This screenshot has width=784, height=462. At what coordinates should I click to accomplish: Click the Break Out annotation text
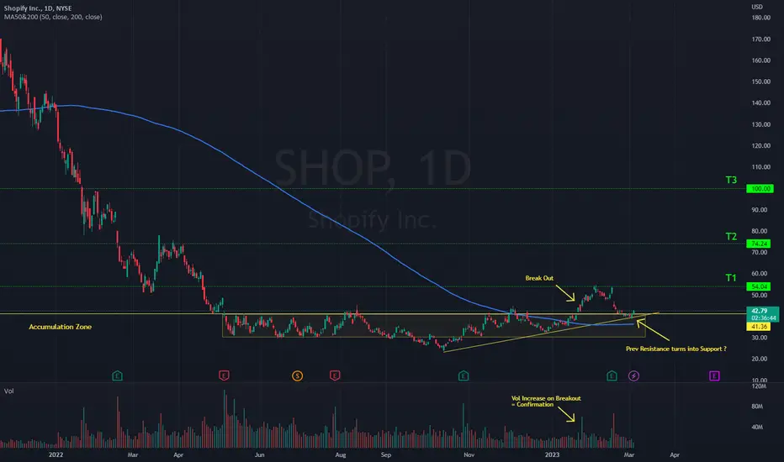pos(539,278)
